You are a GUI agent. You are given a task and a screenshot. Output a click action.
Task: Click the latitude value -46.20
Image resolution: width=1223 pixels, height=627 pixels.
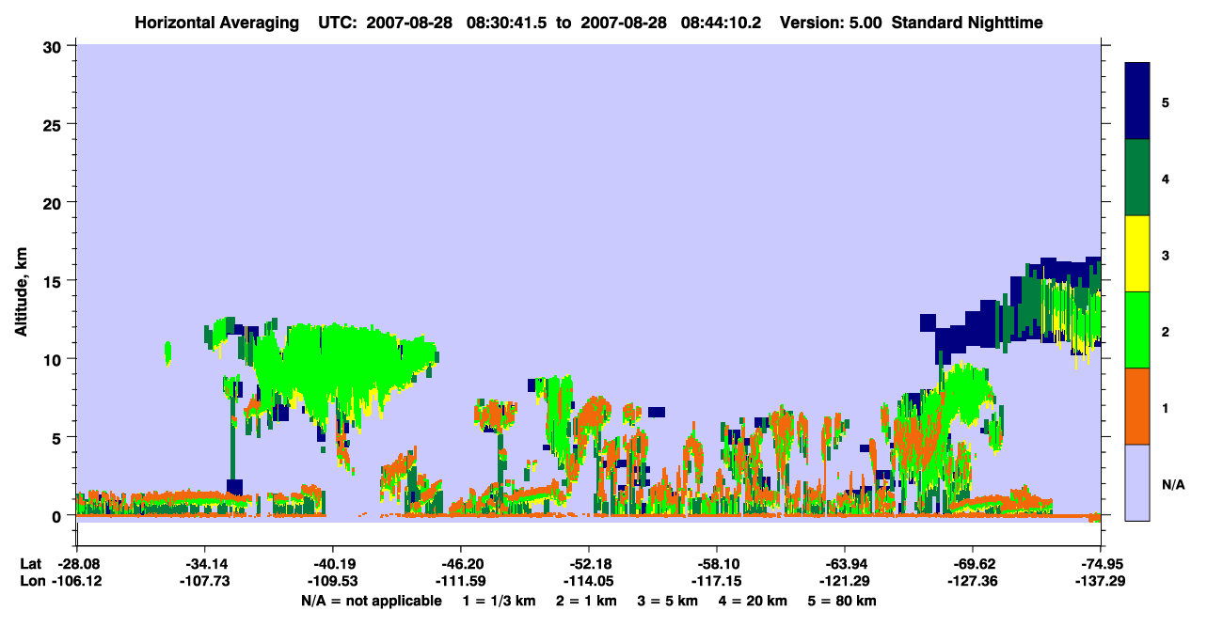click(x=460, y=564)
